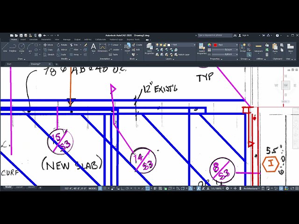This screenshot has height=224, width=299.
Task: Click the Linear dimension button
Action: (x=114, y=45)
